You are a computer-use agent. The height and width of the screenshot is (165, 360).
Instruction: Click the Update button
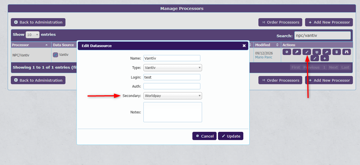[231, 136]
